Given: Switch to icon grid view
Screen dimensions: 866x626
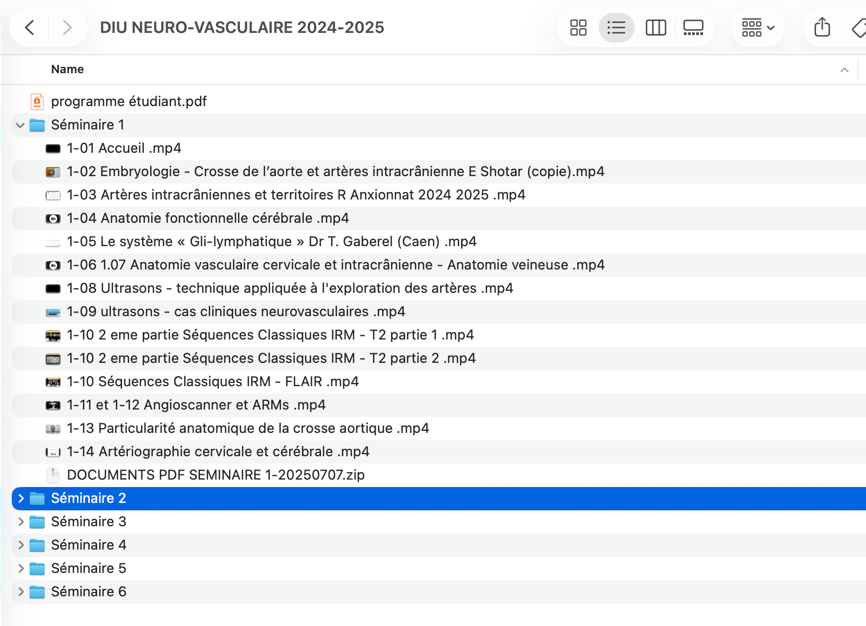Looking at the screenshot, I should 578,28.
